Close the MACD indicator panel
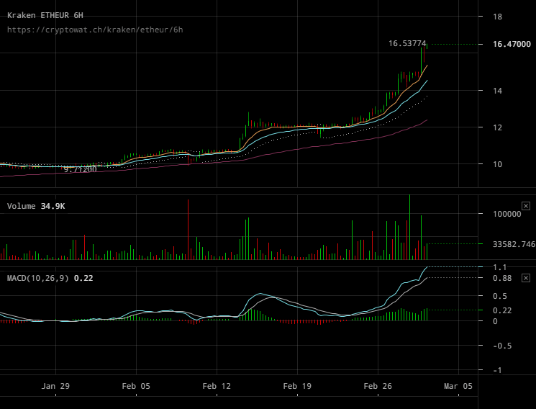The width and height of the screenshot is (536, 409). 526,278
